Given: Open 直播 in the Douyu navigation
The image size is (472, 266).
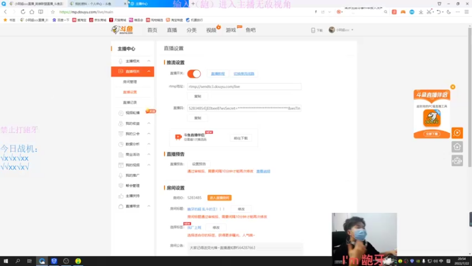Looking at the screenshot, I should pyautogui.click(x=172, y=30).
